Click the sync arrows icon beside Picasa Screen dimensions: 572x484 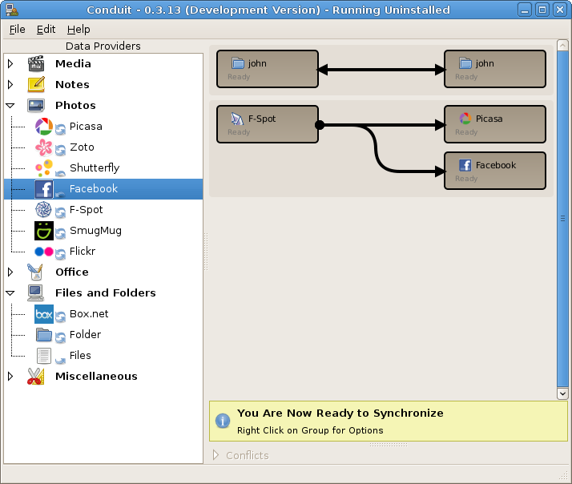coord(61,129)
